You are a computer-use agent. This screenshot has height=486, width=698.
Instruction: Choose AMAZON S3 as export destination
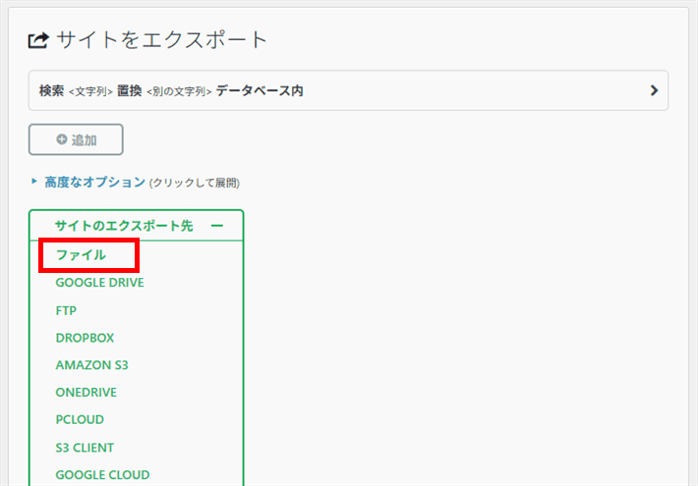click(91, 365)
